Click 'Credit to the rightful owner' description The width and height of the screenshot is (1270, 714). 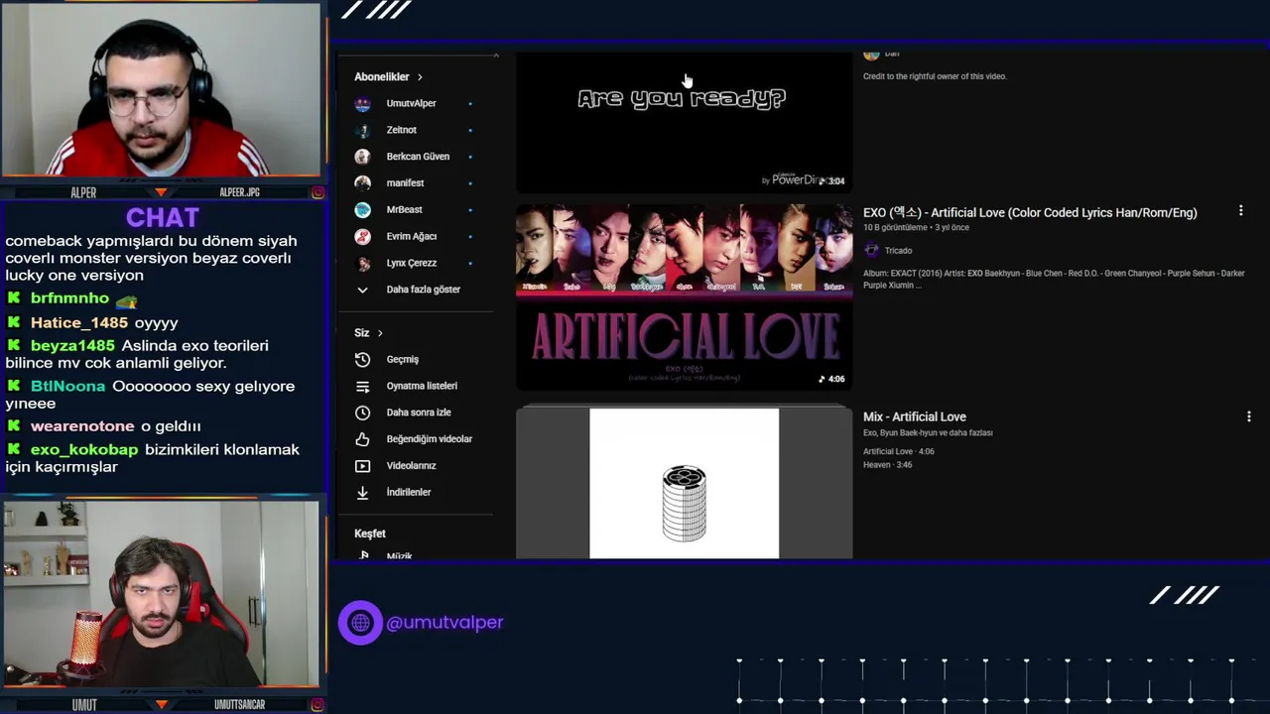pos(935,76)
